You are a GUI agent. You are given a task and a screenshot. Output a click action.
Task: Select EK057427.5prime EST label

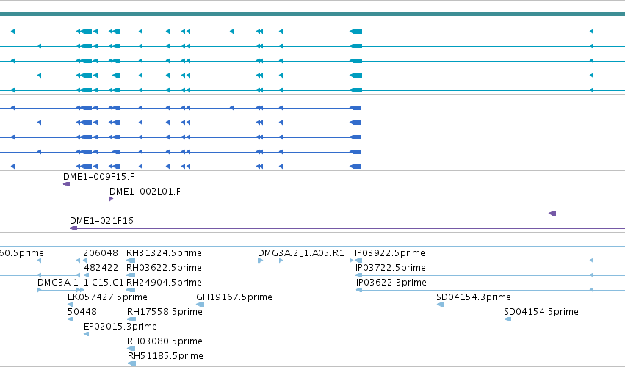[x=107, y=297]
